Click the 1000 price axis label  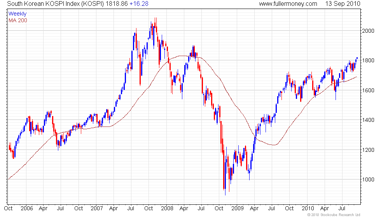click(368, 179)
